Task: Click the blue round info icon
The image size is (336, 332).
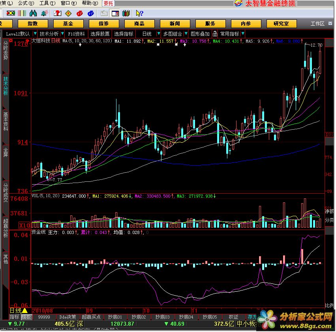Action: (x=91, y=13)
